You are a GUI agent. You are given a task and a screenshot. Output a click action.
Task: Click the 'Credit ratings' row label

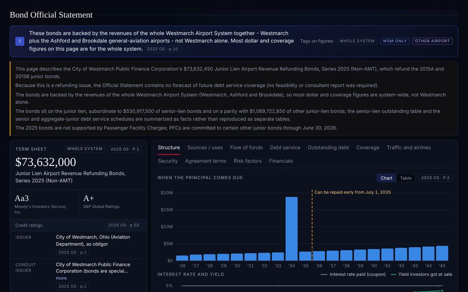29,225
